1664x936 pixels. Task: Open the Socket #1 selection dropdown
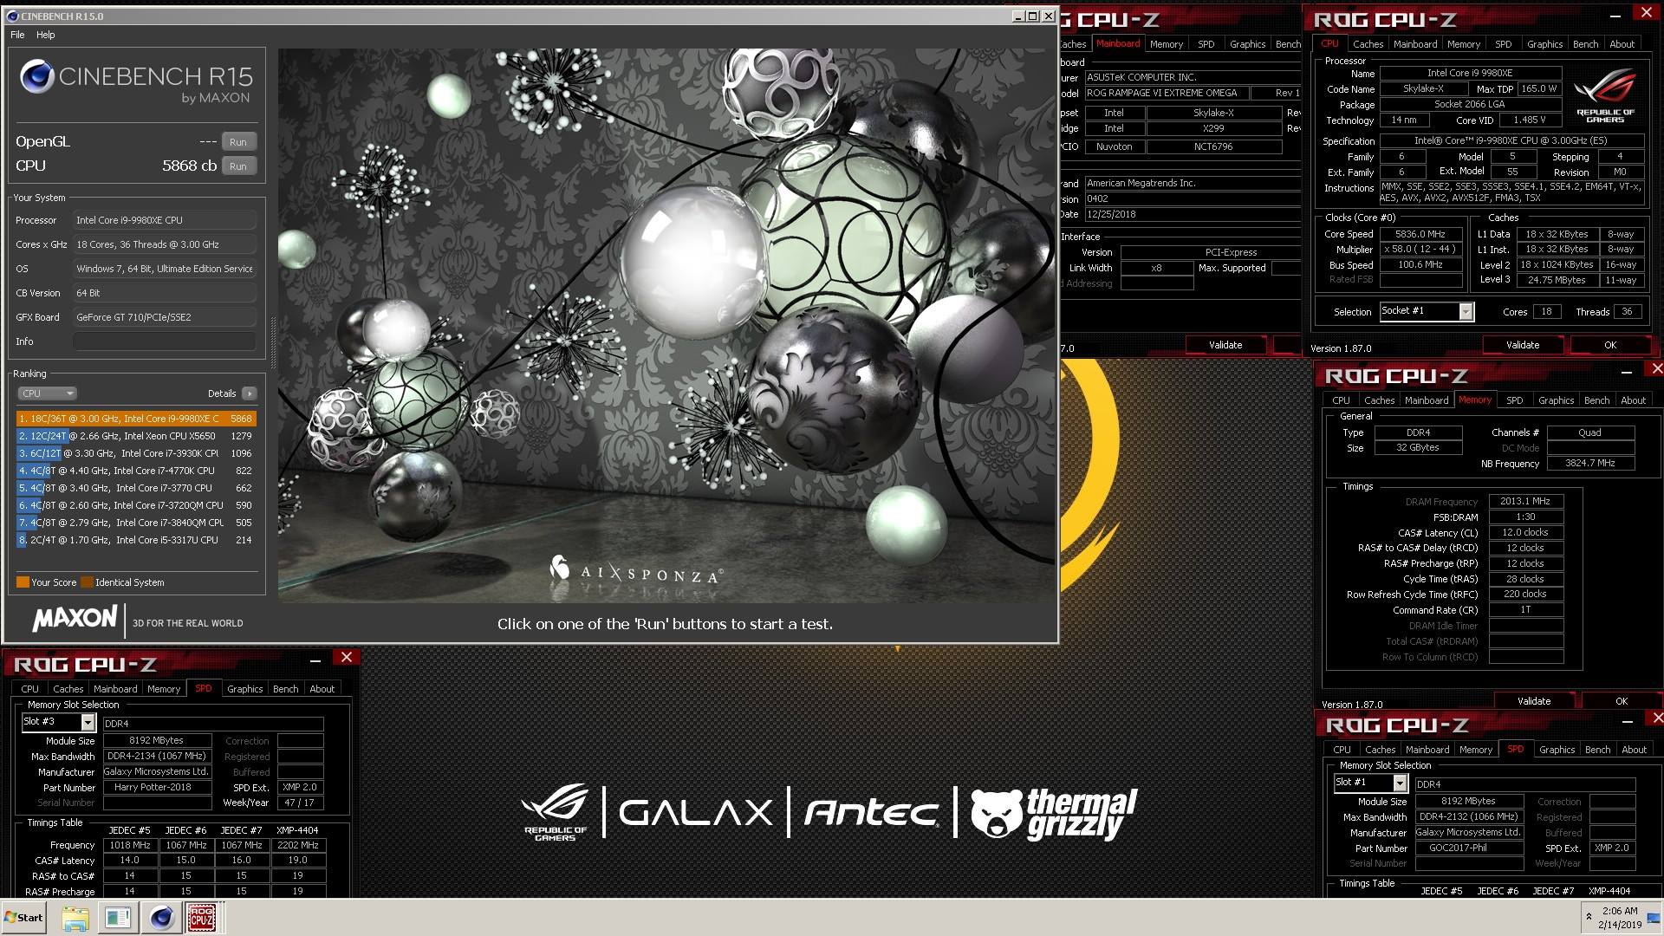point(1466,311)
